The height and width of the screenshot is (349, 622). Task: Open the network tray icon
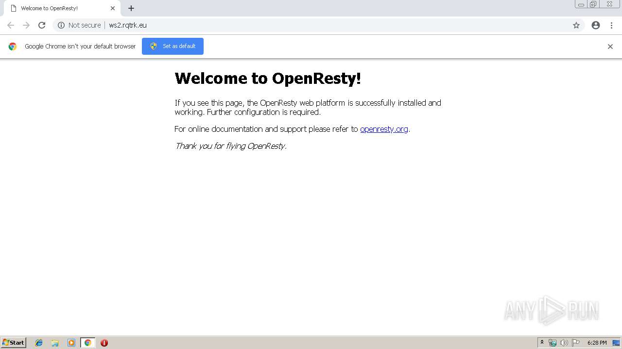click(x=553, y=343)
